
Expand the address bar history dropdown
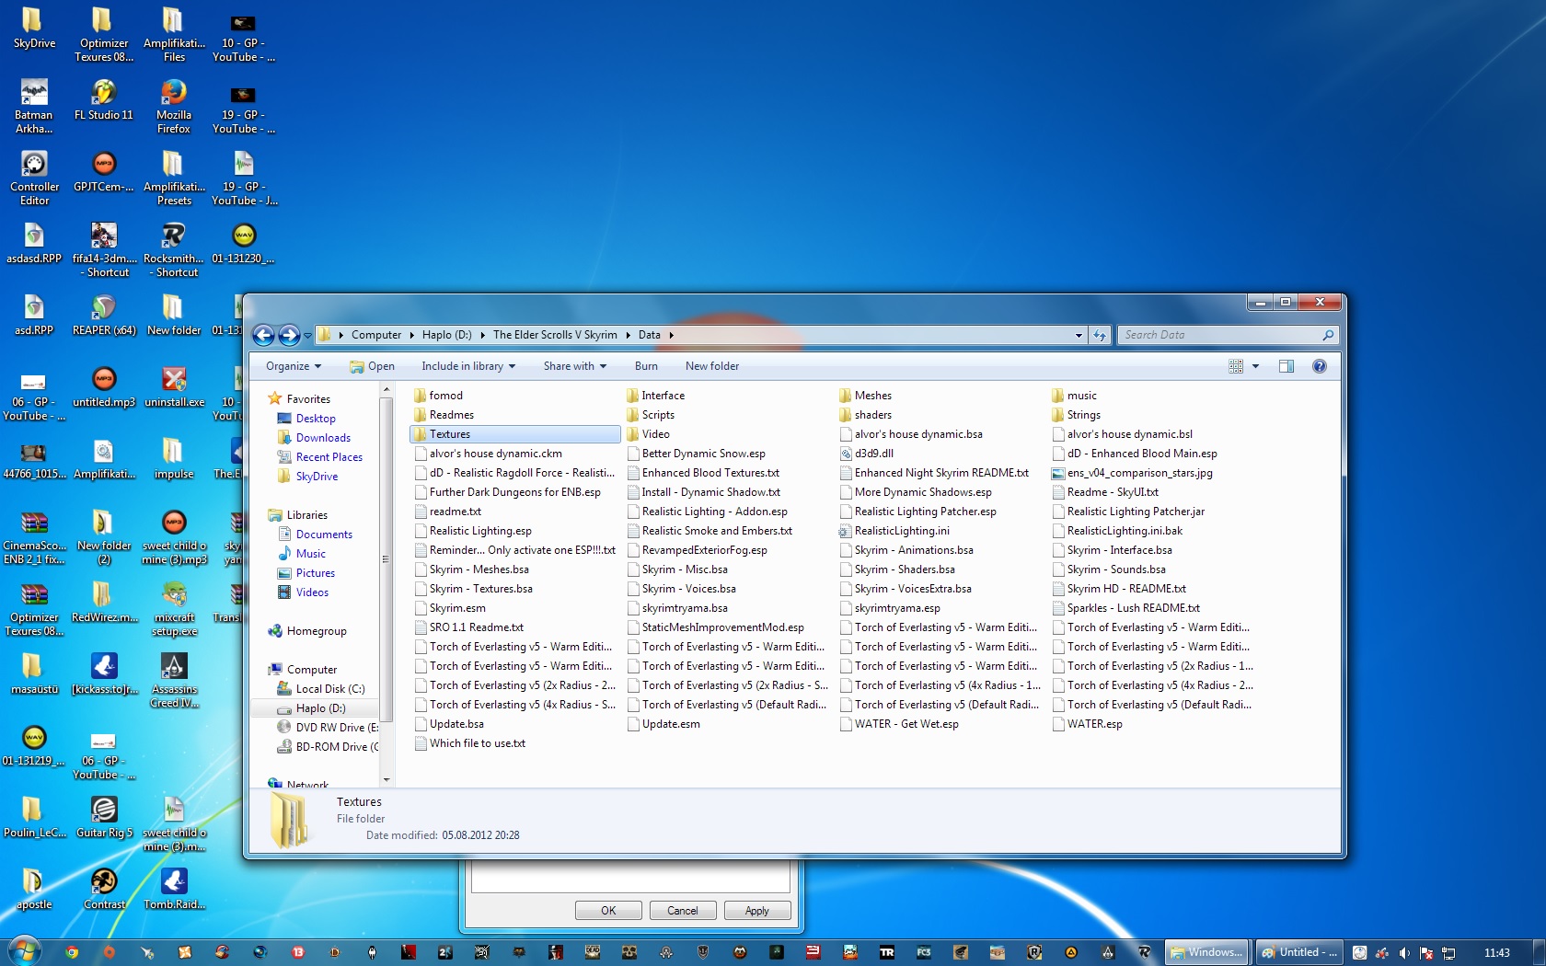pos(1079,335)
